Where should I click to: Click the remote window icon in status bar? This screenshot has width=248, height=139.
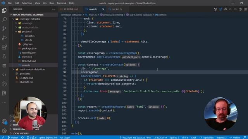3,137
